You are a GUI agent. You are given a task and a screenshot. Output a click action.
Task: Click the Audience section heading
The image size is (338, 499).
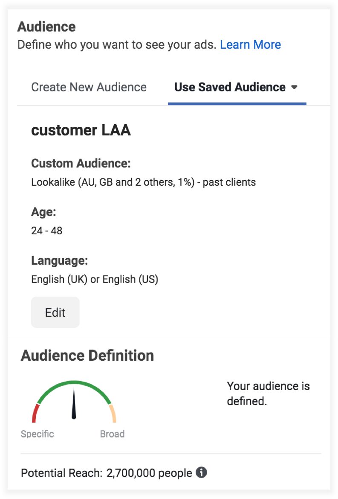46,27
